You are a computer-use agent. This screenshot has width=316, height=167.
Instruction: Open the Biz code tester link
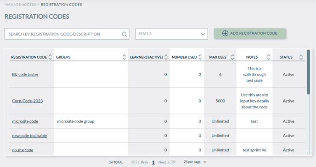(25, 75)
